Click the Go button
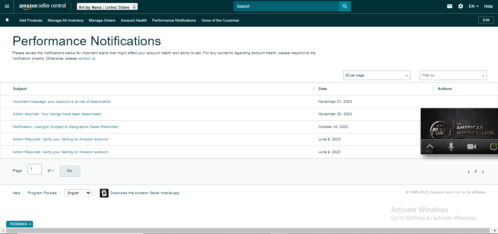This screenshot has width=498, height=234. tap(70, 171)
